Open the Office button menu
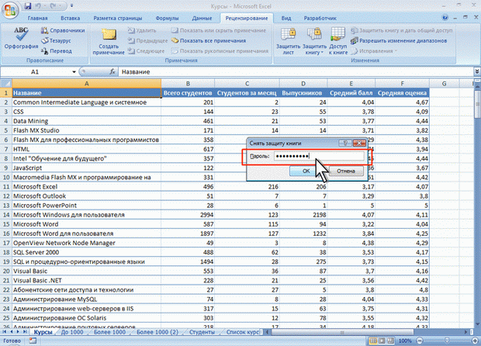This screenshot has height=346, width=481. [x=10, y=10]
